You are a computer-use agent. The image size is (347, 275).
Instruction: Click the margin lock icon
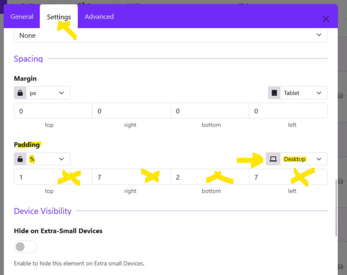point(20,93)
